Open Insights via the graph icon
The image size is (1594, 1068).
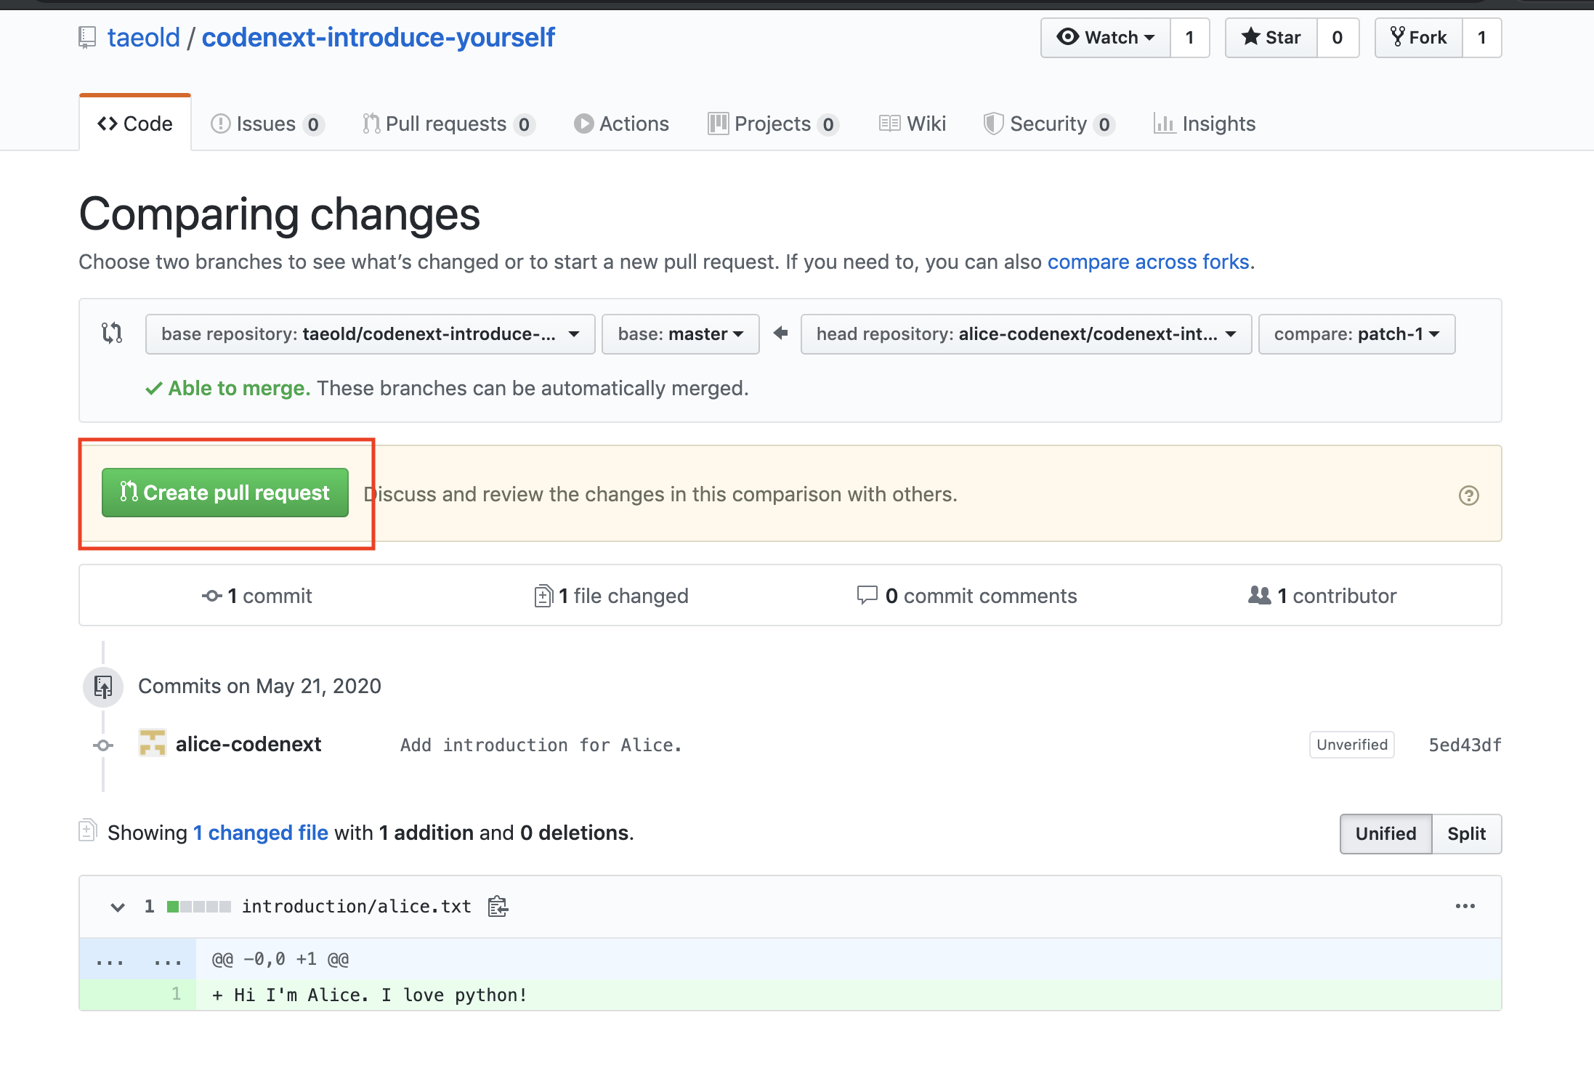click(x=1165, y=124)
